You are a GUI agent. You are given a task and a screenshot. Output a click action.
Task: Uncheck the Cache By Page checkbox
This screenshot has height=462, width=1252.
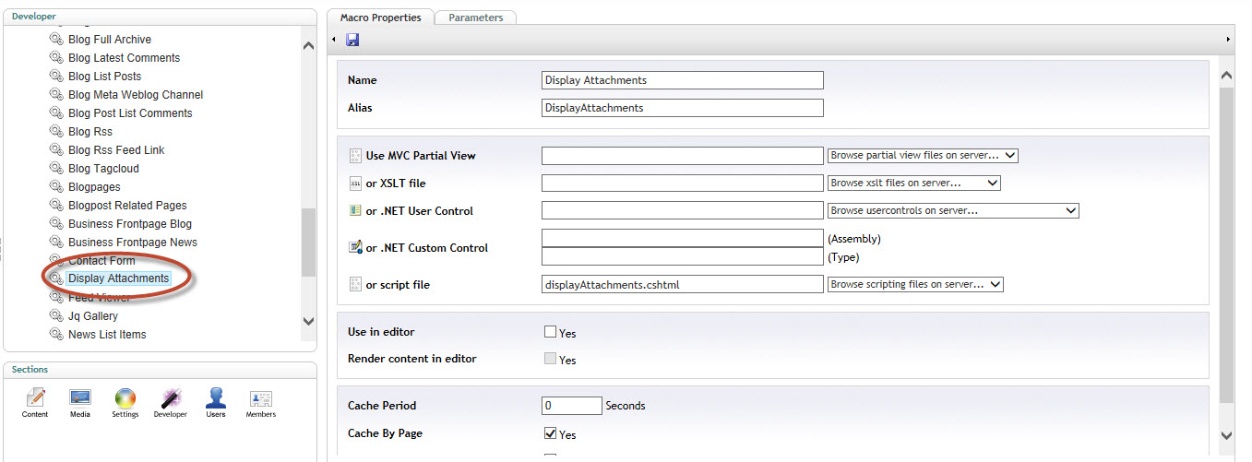[x=550, y=433]
